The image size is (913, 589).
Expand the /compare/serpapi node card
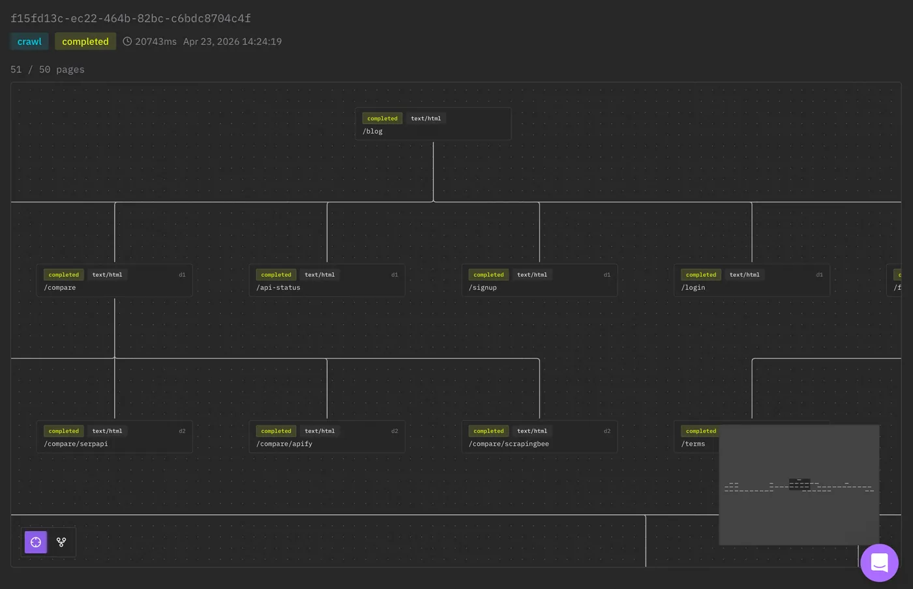click(x=115, y=437)
